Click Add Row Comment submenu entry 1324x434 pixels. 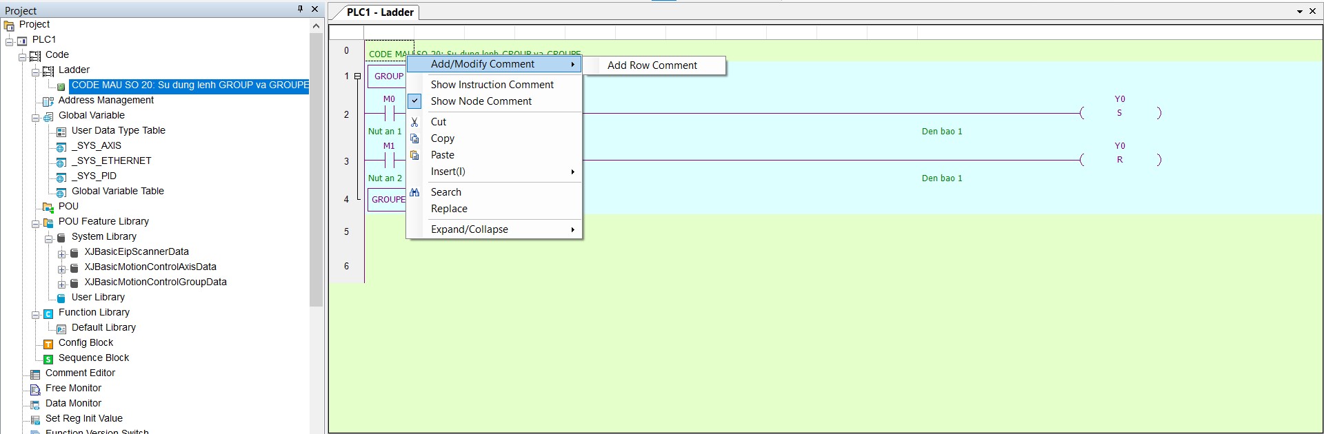pos(652,65)
